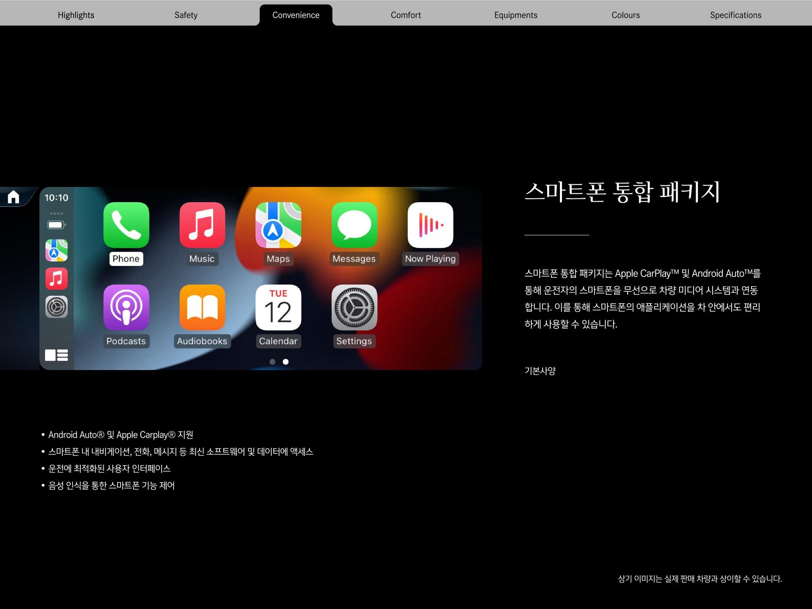This screenshot has height=609, width=812.
Task: Open Maps from the CarPlay sidebar
Action: pyautogui.click(x=56, y=250)
